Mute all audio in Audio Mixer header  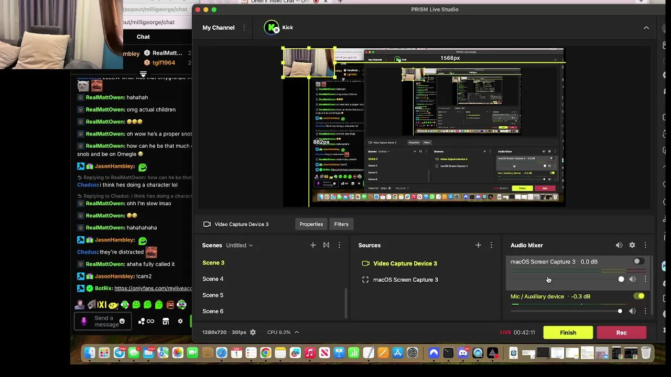click(x=619, y=245)
